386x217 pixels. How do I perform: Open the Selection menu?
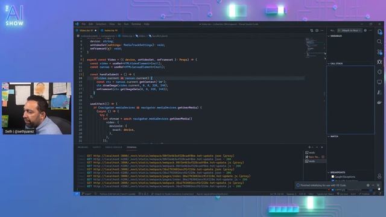(x=101, y=24)
